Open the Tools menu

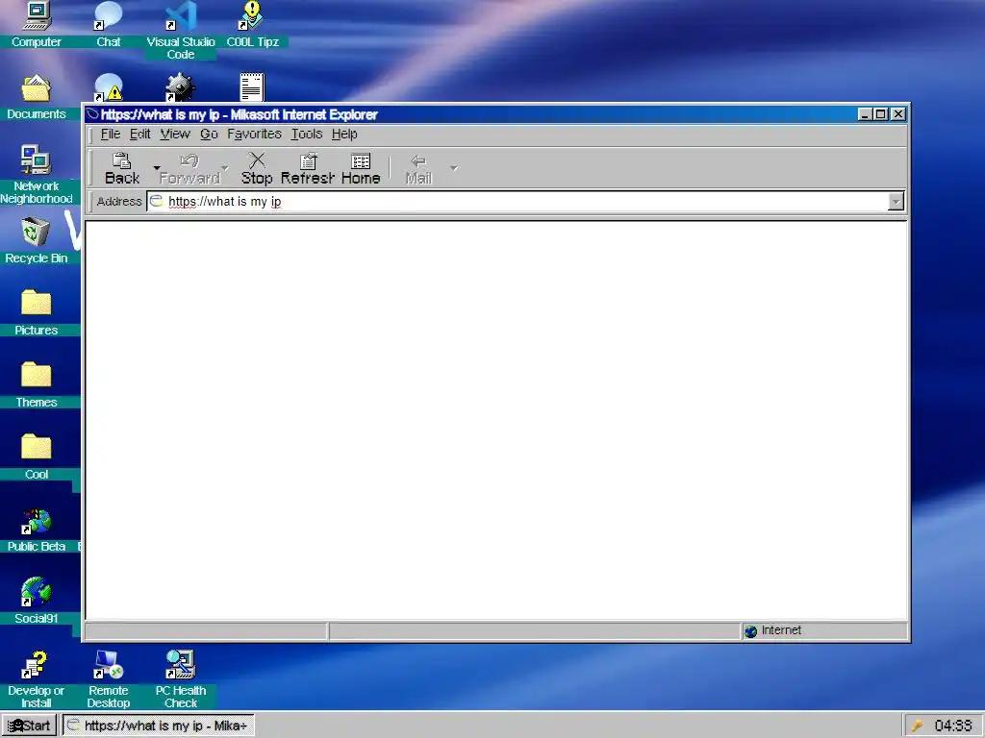pyautogui.click(x=307, y=134)
